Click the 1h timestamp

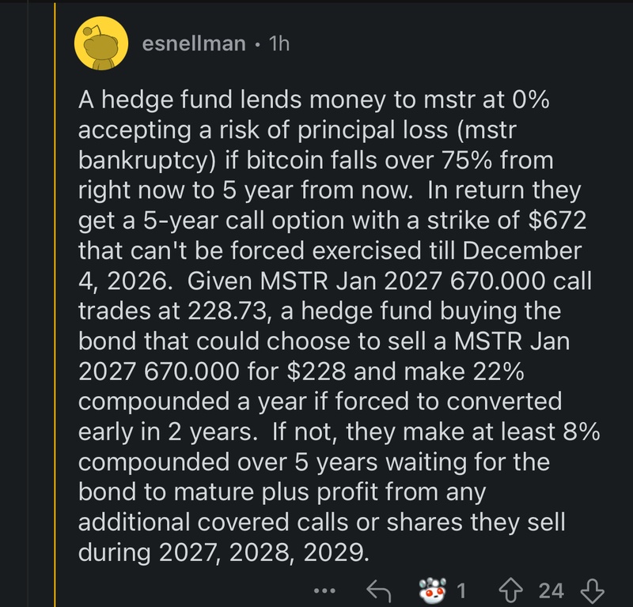279,43
